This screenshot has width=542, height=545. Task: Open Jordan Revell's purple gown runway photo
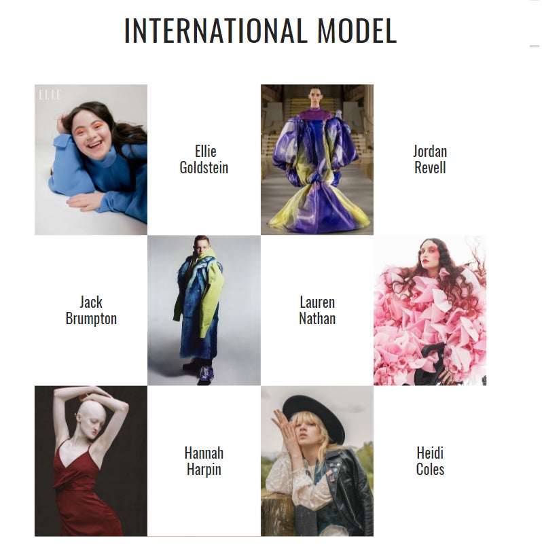tap(317, 160)
